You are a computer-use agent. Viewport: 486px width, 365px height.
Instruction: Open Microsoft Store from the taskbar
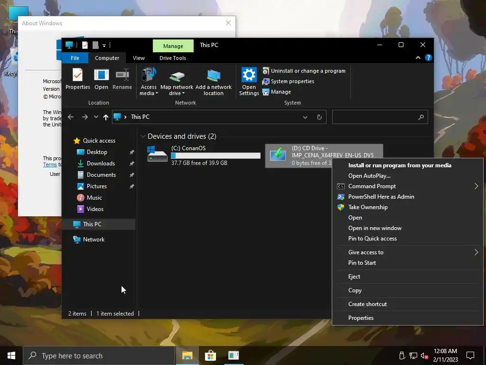click(x=210, y=355)
